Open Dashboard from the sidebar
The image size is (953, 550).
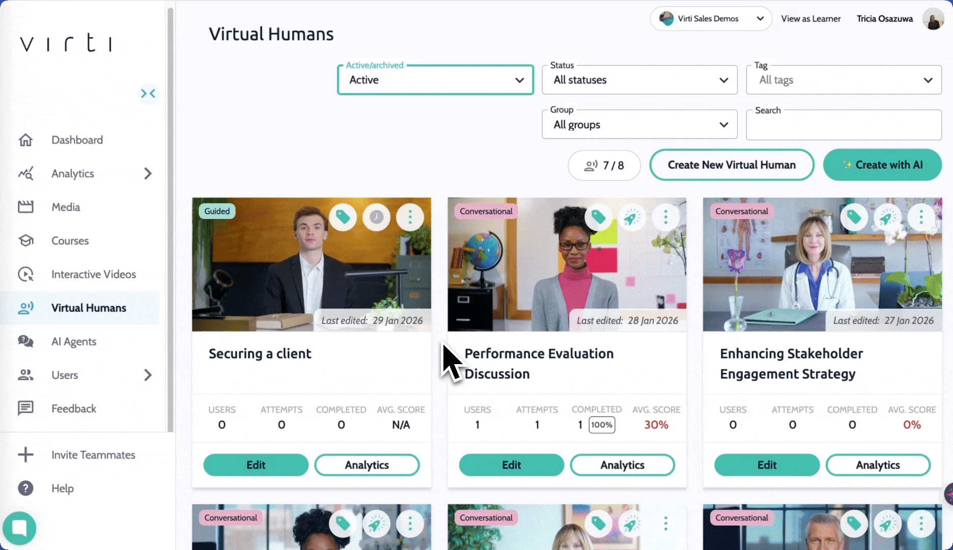tap(77, 140)
